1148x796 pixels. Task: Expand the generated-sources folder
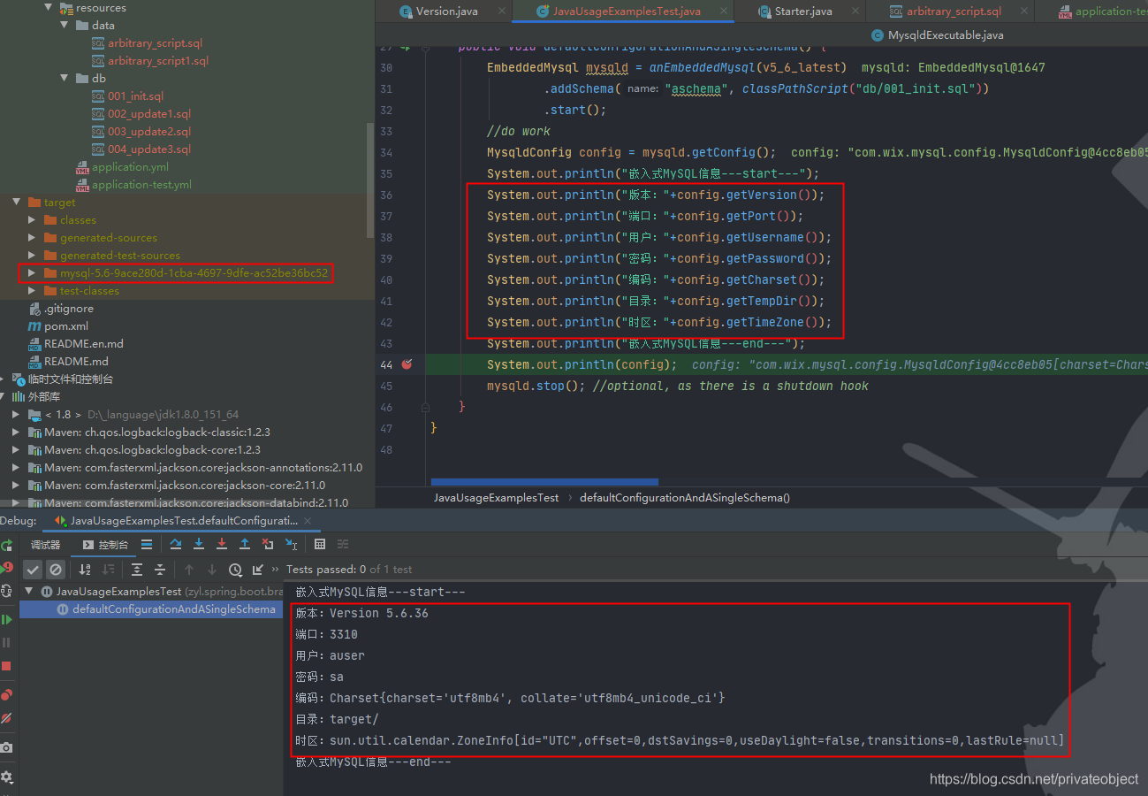point(32,238)
